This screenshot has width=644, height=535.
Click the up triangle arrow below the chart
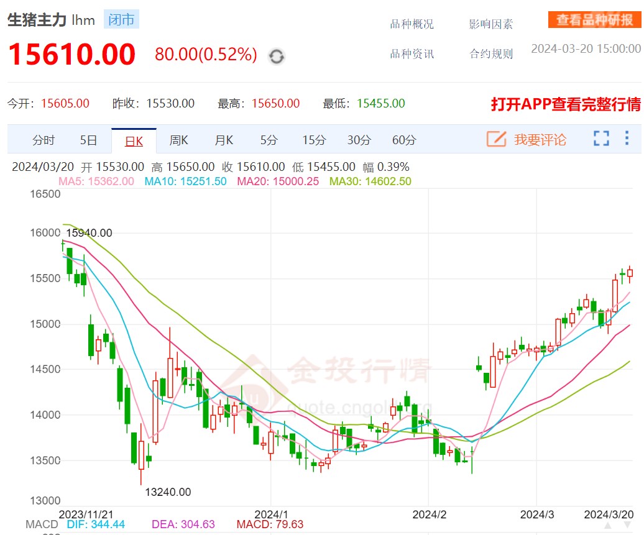click(607, 526)
